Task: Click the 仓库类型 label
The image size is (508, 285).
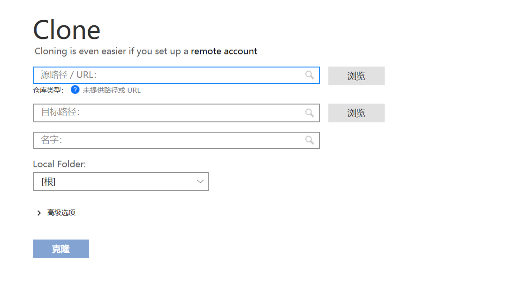Action: pyautogui.click(x=48, y=90)
